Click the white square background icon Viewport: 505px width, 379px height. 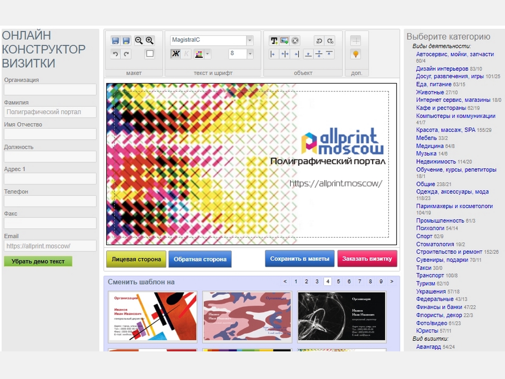pyautogui.click(x=150, y=54)
